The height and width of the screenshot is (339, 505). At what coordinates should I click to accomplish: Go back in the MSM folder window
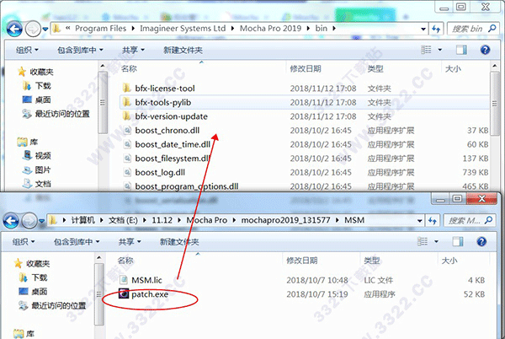11,221
